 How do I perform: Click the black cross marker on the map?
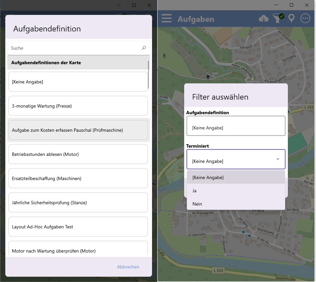click(208, 77)
